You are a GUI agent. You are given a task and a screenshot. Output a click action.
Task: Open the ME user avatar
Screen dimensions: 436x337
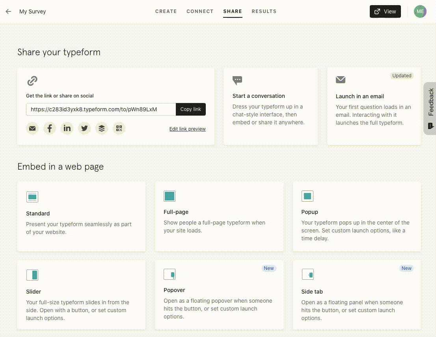(420, 11)
